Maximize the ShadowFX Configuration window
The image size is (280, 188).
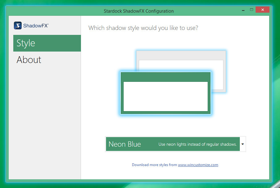coord(252,10)
